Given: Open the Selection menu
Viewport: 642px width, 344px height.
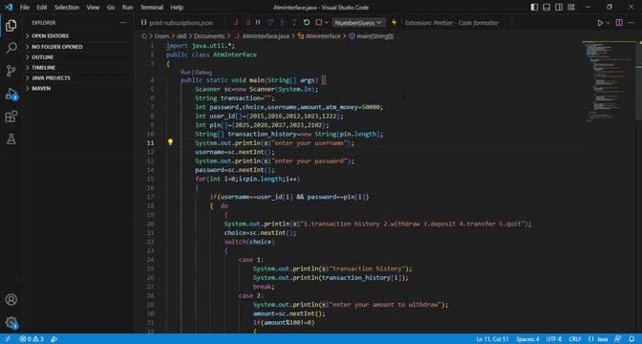Looking at the screenshot, I should (x=67, y=8).
